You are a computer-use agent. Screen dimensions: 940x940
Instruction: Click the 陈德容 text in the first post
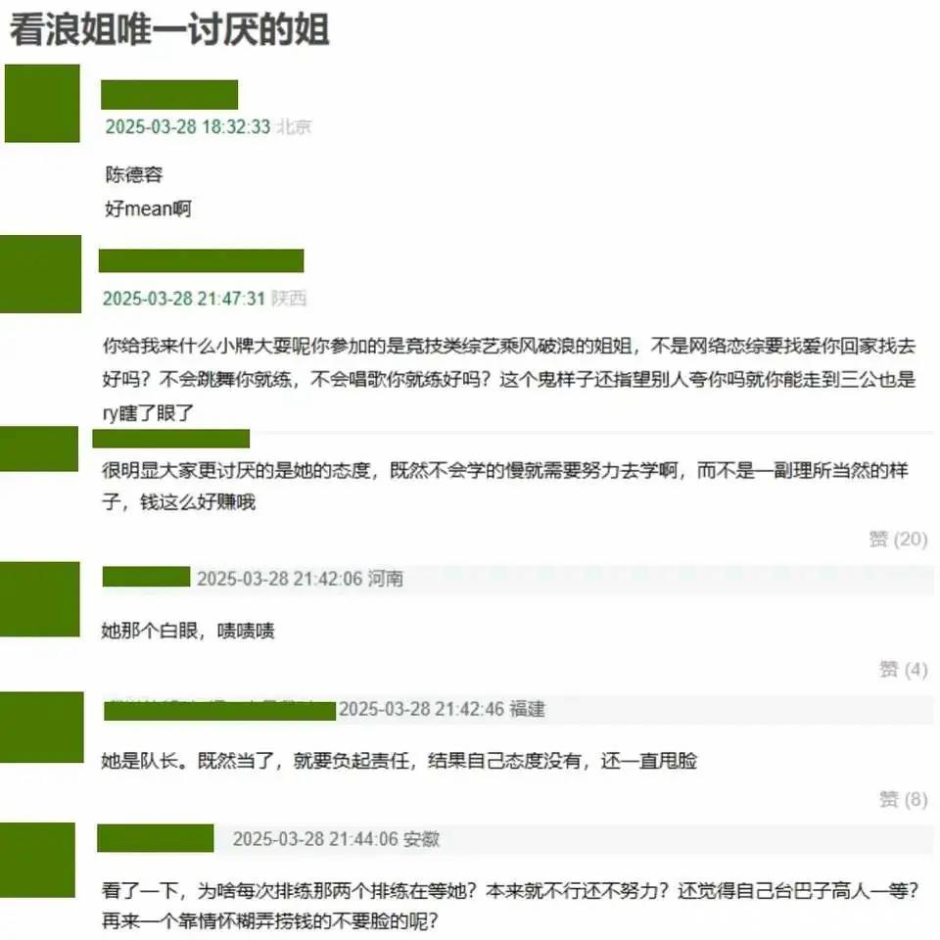(134, 174)
